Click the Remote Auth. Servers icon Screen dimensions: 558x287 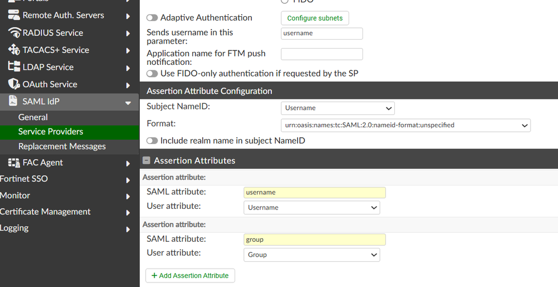14,16
